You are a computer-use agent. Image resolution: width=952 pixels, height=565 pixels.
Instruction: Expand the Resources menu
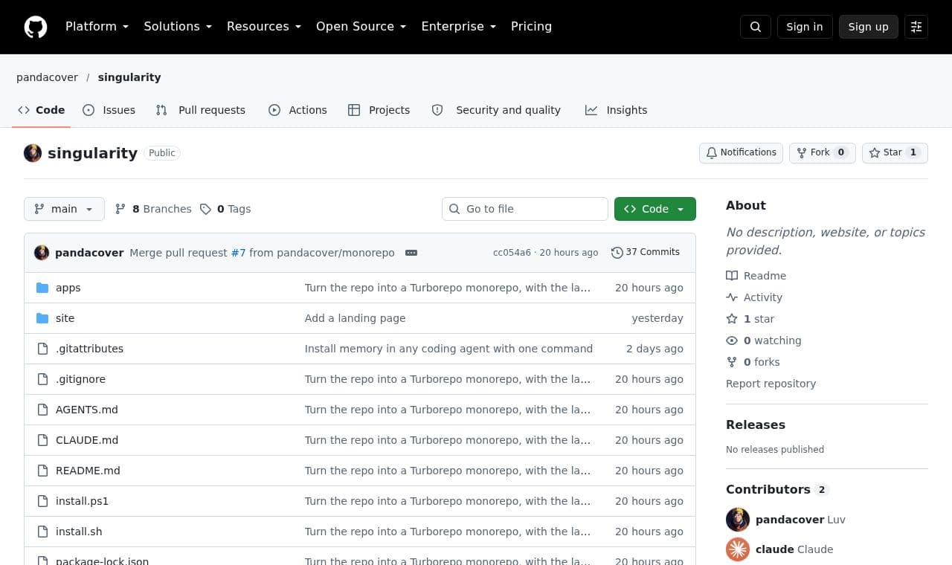point(264,27)
